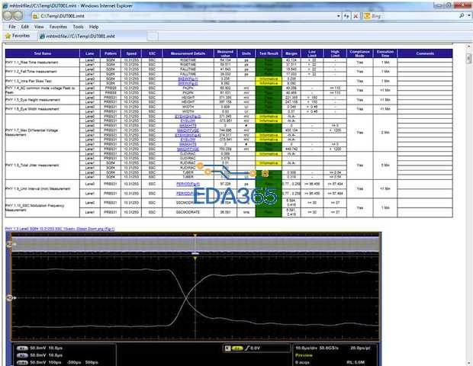Open the Lane0 MAXDIFFVOL link

pos(188,130)
